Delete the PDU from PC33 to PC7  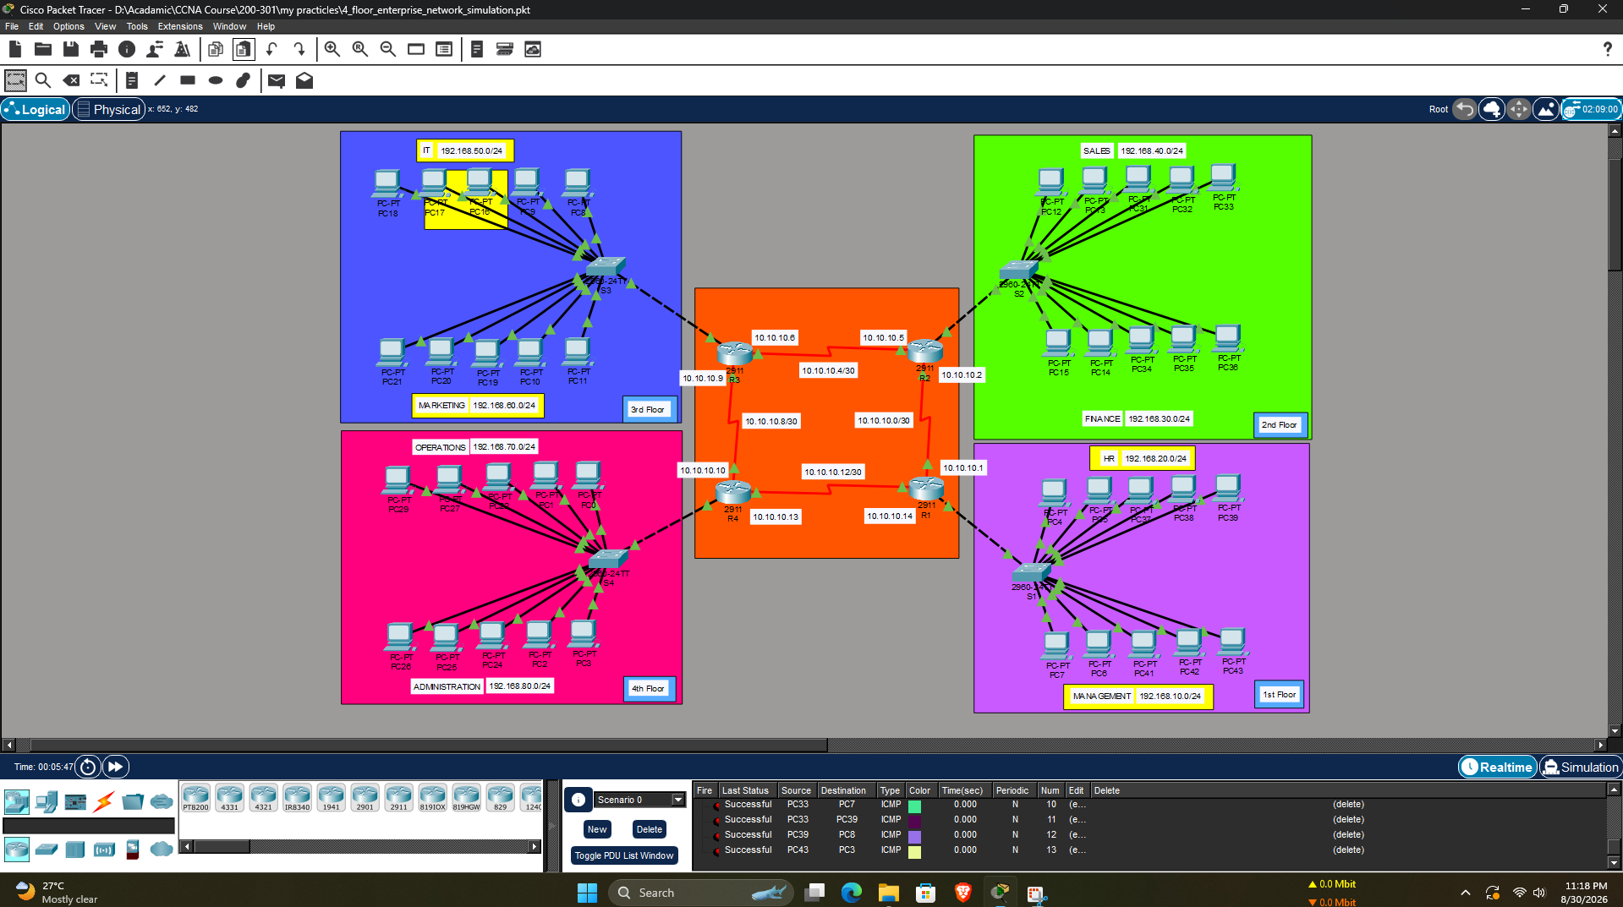1348,805
